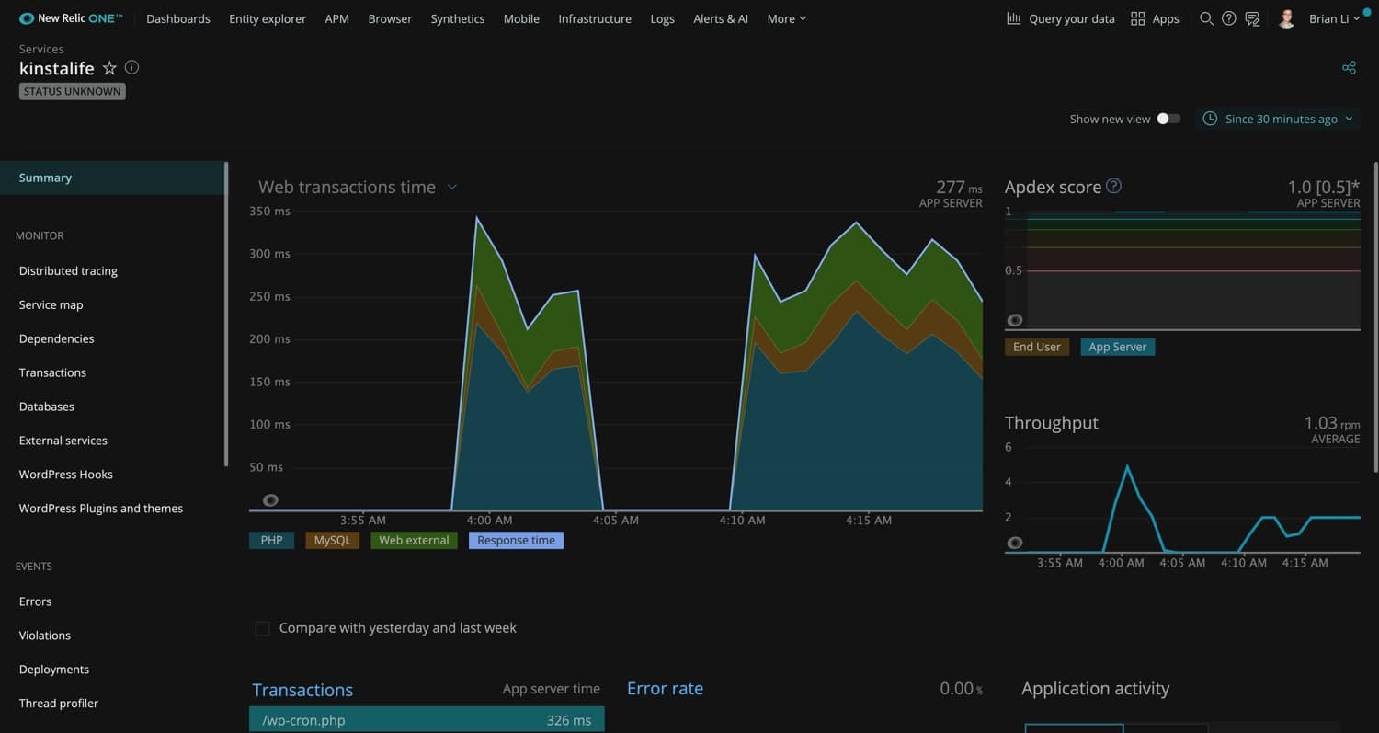Click the Query your data chart icon
This screenshot has height=733, width=1379.
[x=1014, y=18]
